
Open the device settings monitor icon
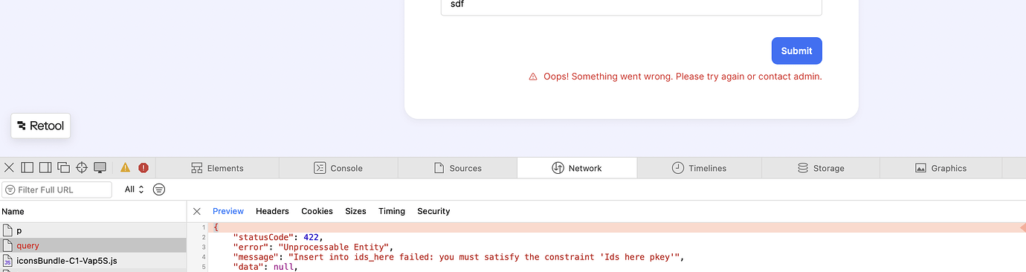(x=100, y=168)
